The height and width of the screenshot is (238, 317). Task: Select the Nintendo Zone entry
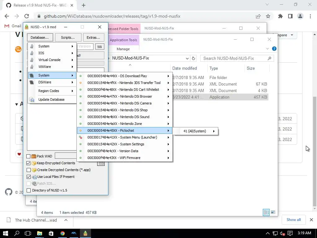124,124
